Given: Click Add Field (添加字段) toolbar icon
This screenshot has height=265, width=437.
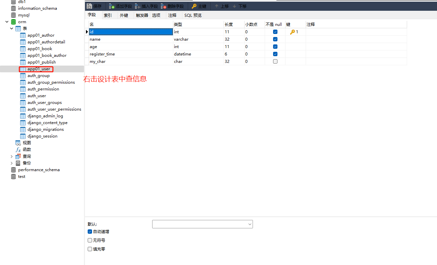Looking at the screenshot, I should point(112,6).
